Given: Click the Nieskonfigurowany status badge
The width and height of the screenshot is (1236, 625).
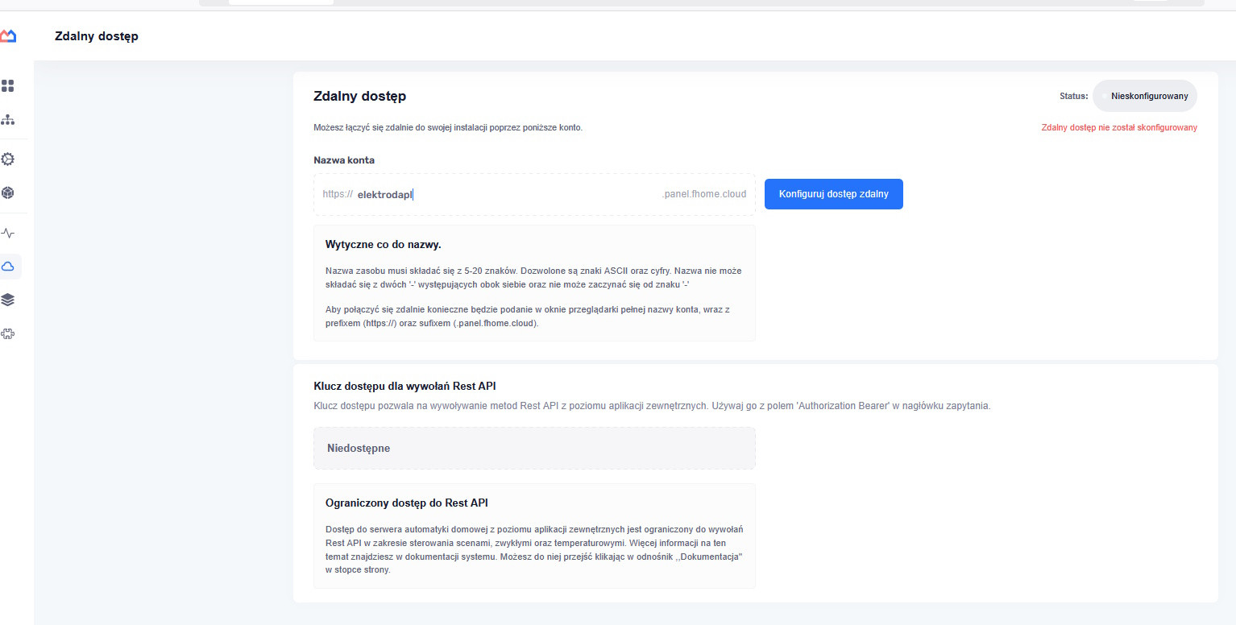Looking at the screenshot, I should point(1145,96).
